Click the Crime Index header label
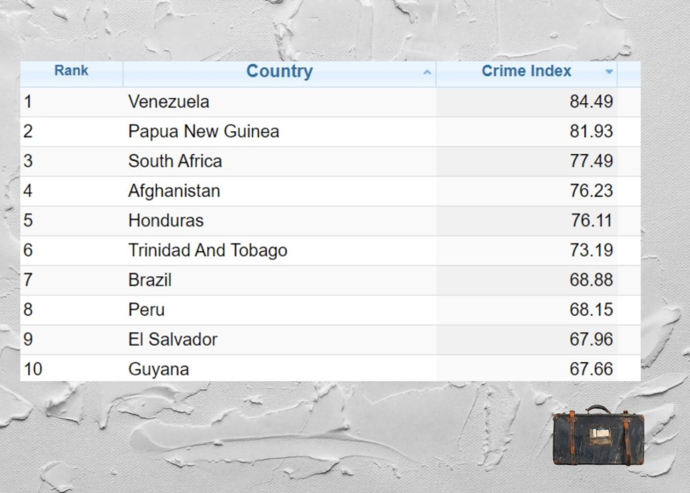 pyautogui.click(x=526, y=71)
